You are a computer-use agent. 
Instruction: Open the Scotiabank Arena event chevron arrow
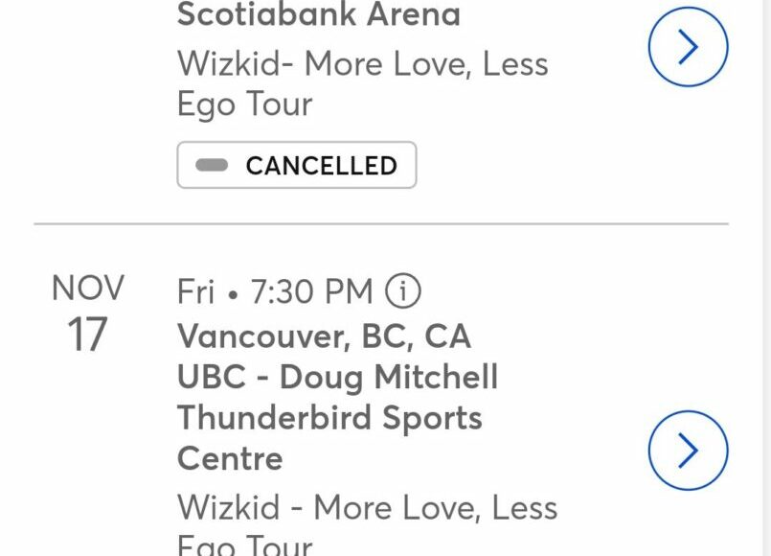click(x=688, y=47)
